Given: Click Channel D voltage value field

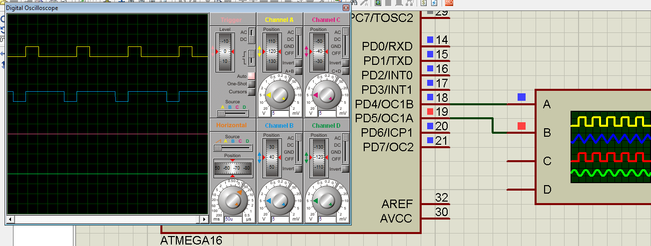Looking at the screenshot, I should 327,219.
